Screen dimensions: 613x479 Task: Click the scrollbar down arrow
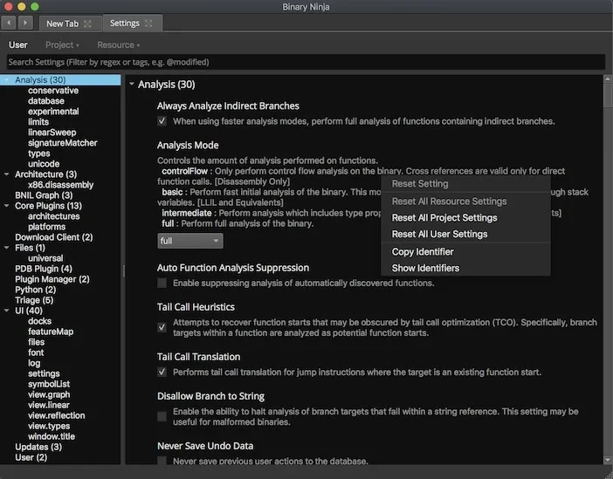pyautogui.click(x=608, y=460)
